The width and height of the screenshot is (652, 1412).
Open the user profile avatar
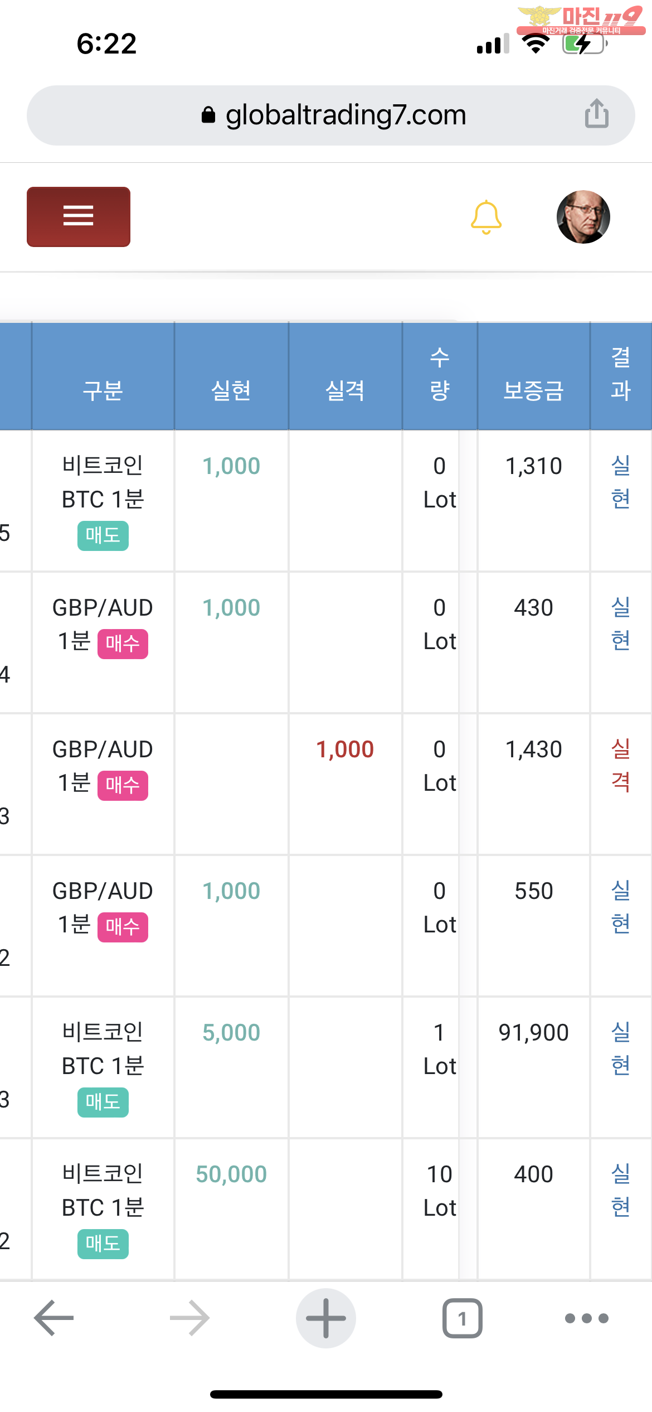(583, 217)
